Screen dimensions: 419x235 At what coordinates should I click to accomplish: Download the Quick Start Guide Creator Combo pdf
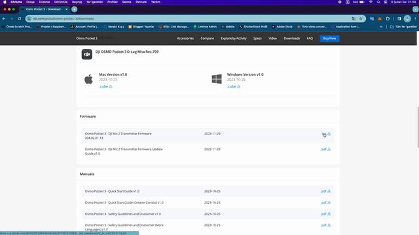click(326, 202)
